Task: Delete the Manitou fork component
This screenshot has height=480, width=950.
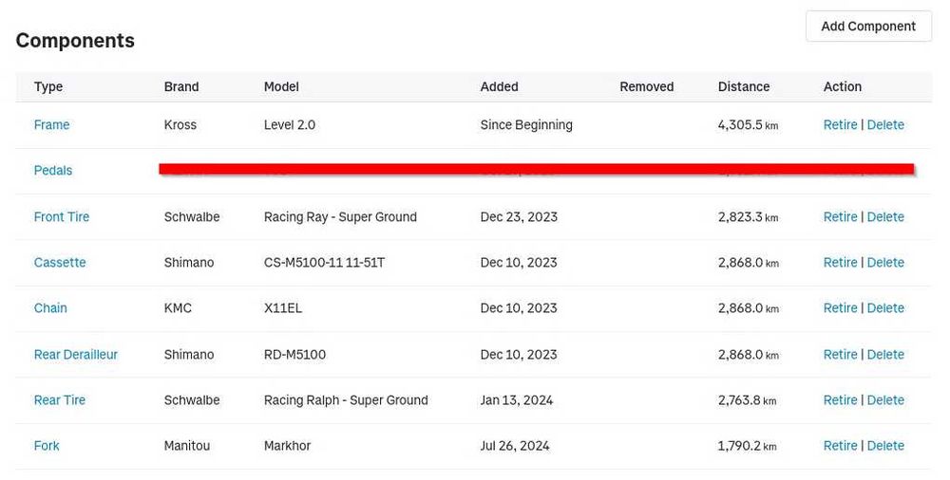Action: click(x=885, y=446)
